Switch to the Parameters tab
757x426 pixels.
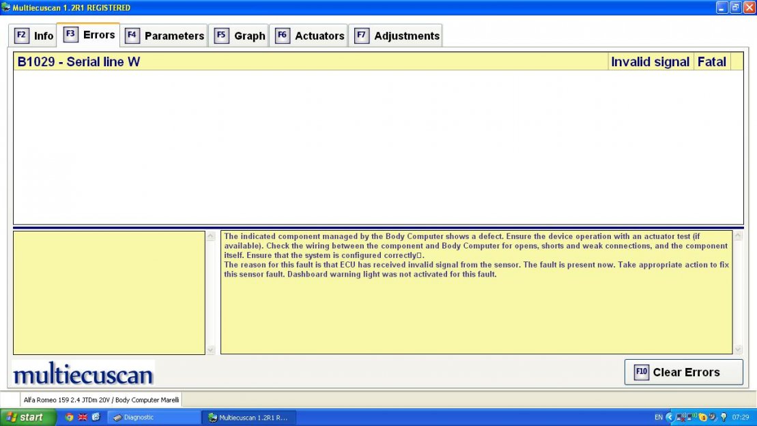(x=165, y=35)
